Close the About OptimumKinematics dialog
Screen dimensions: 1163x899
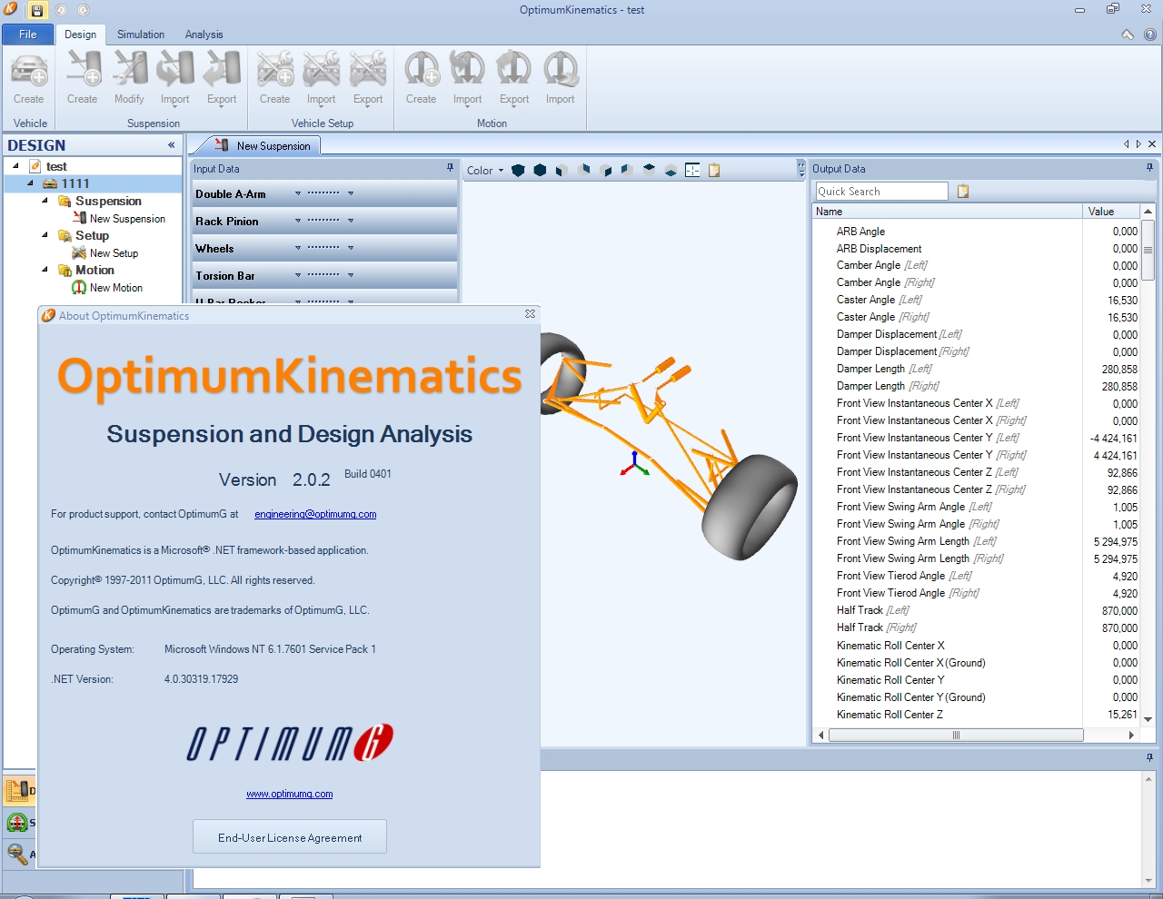click(530, 314)
